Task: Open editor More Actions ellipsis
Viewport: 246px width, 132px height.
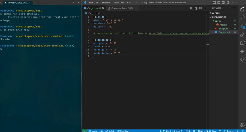Action: (205, 8)
